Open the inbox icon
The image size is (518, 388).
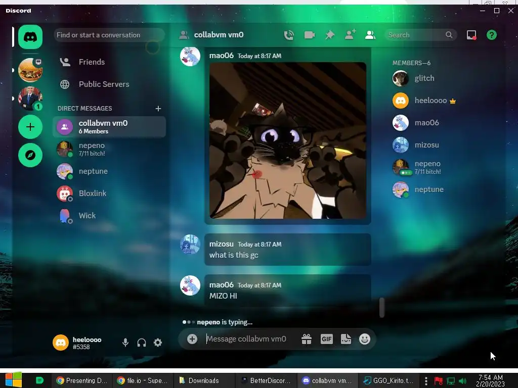click(471, 35)
